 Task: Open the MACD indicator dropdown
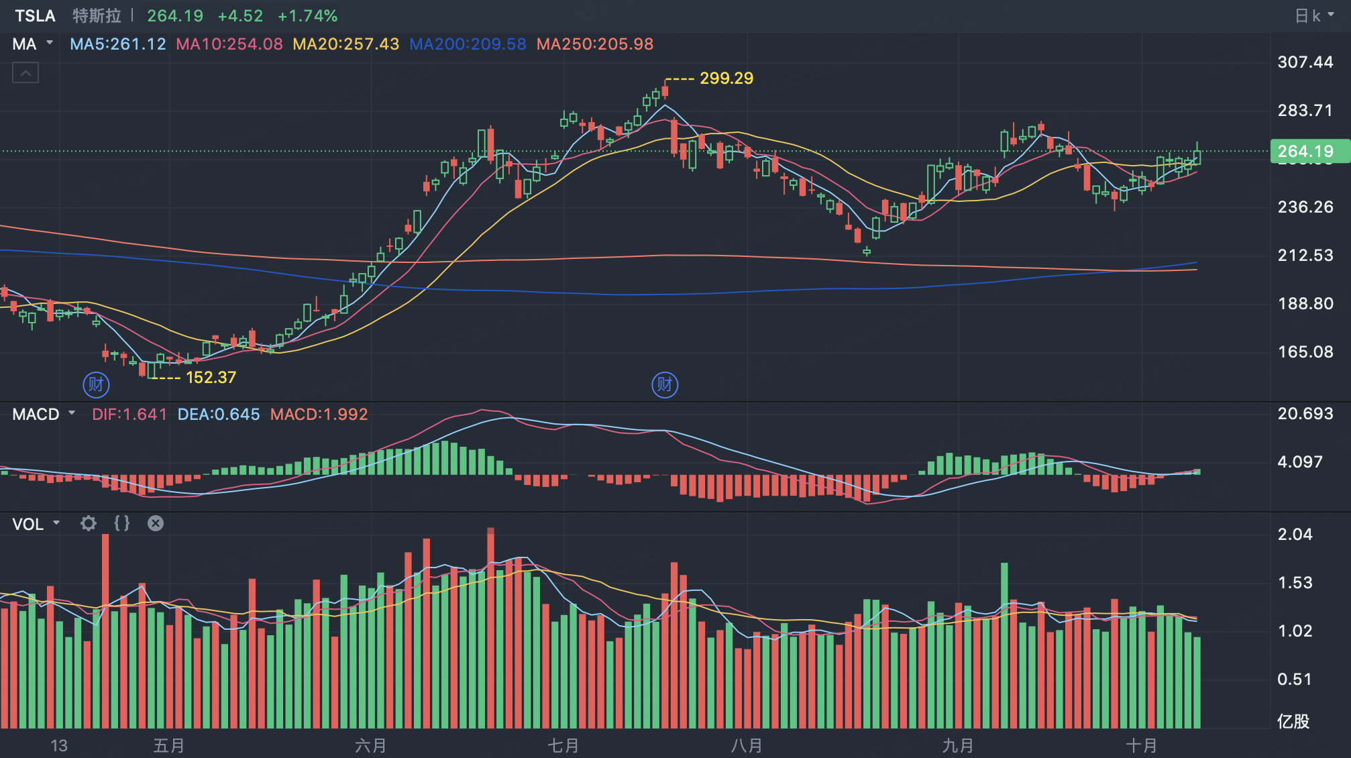point(44,414)
